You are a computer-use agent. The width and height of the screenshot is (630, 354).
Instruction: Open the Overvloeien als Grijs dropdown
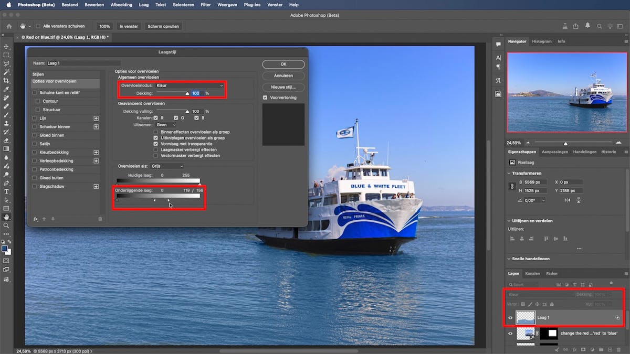pos(167,166)
